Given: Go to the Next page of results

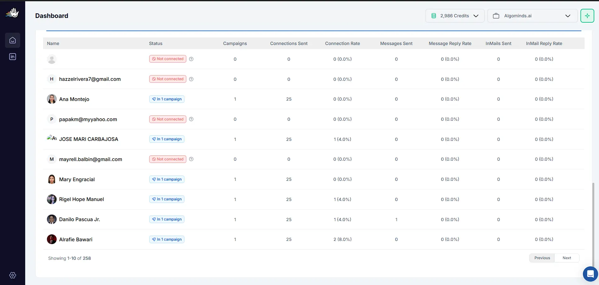Looking at the screenshot, I should point(567,258).
